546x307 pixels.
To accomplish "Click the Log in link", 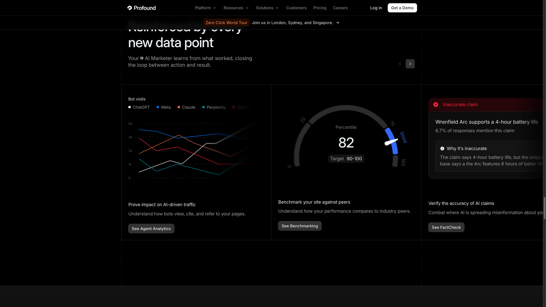I will click(x=376, y=8).
